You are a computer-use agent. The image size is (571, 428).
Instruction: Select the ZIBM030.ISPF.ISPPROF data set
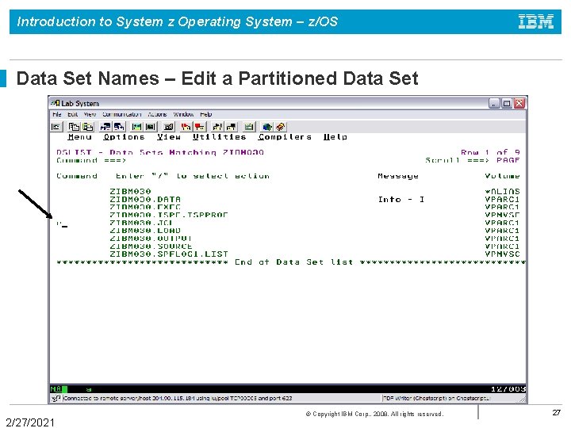pyautogui.click(x=169, y=215)
